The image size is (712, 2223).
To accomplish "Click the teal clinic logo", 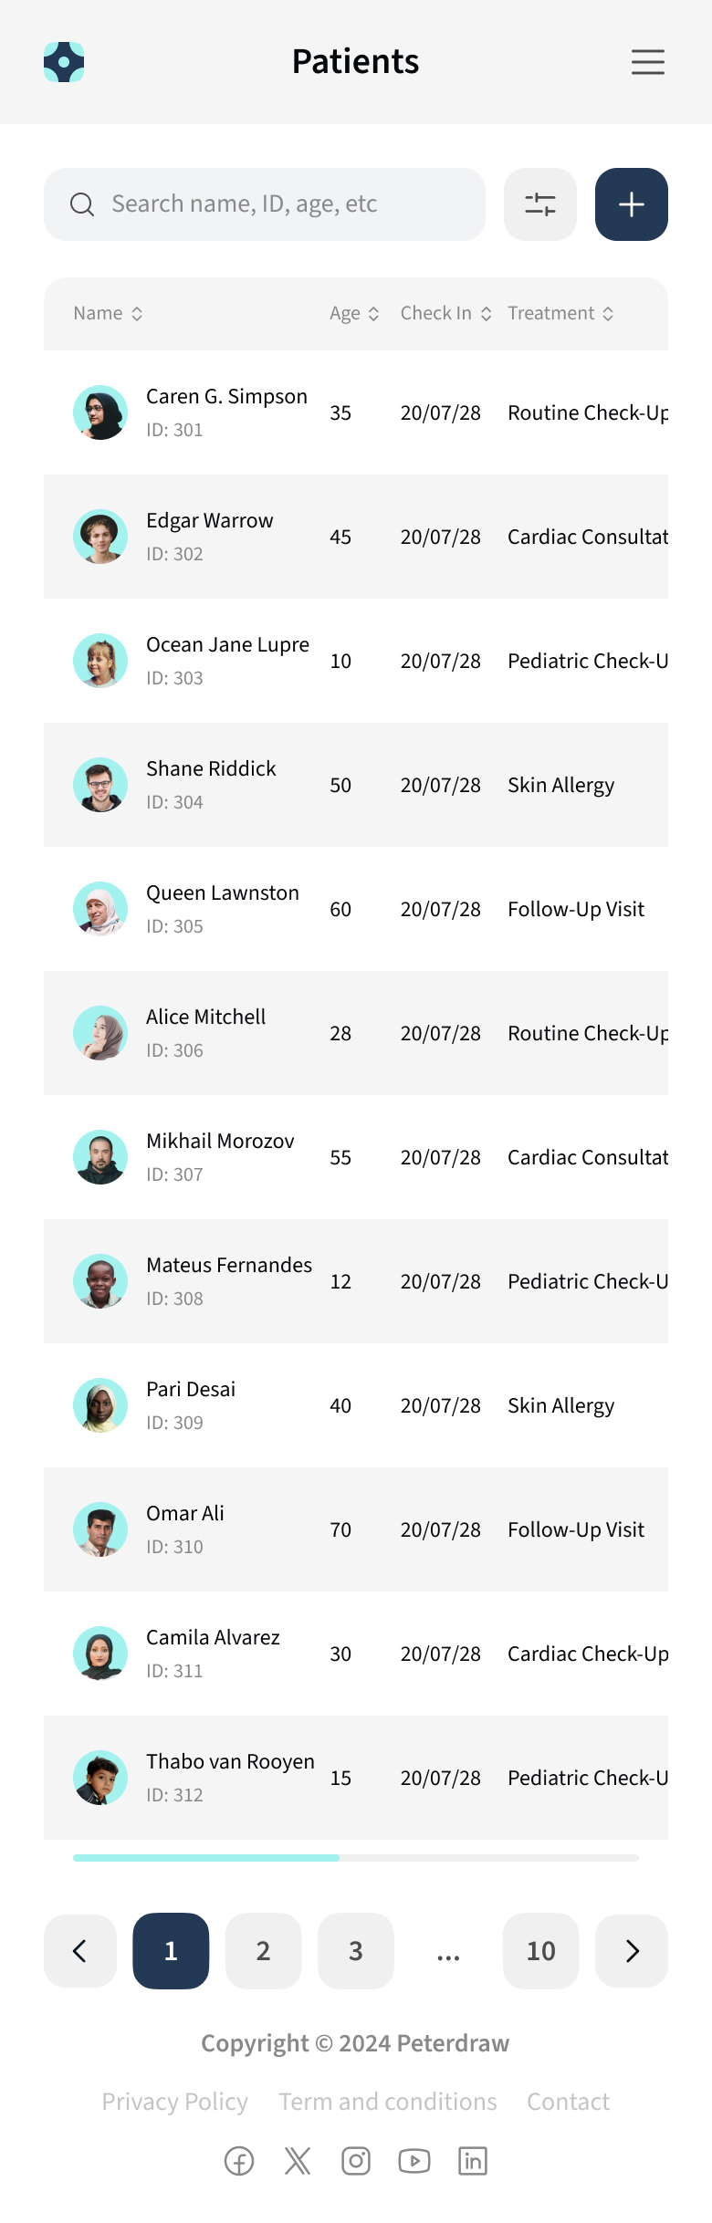I will click(x=64, y=62).
